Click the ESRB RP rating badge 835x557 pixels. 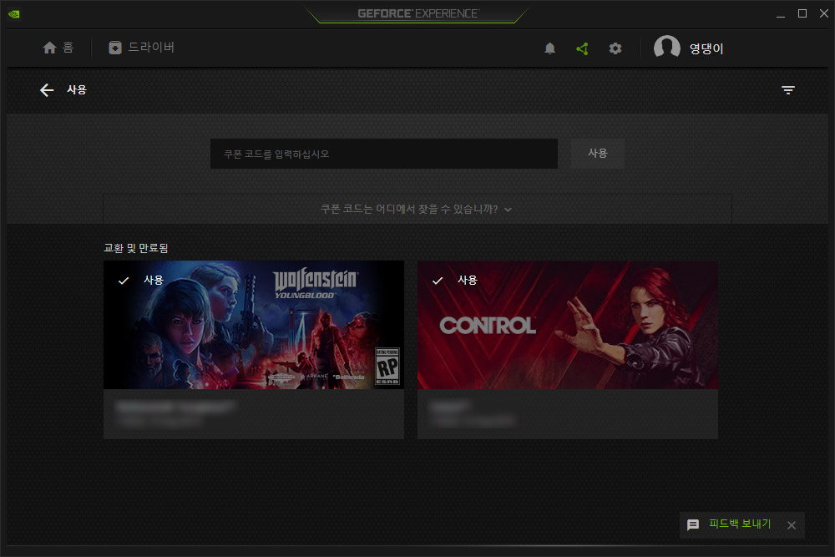coord(387,367)
